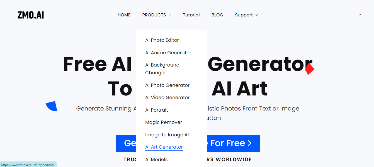Open the Tutorial nav link
374x167 pixels.
tap(191, 15)
